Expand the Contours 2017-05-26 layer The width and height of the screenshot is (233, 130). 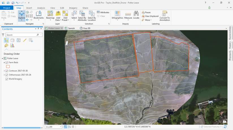(x=4, y=71)
